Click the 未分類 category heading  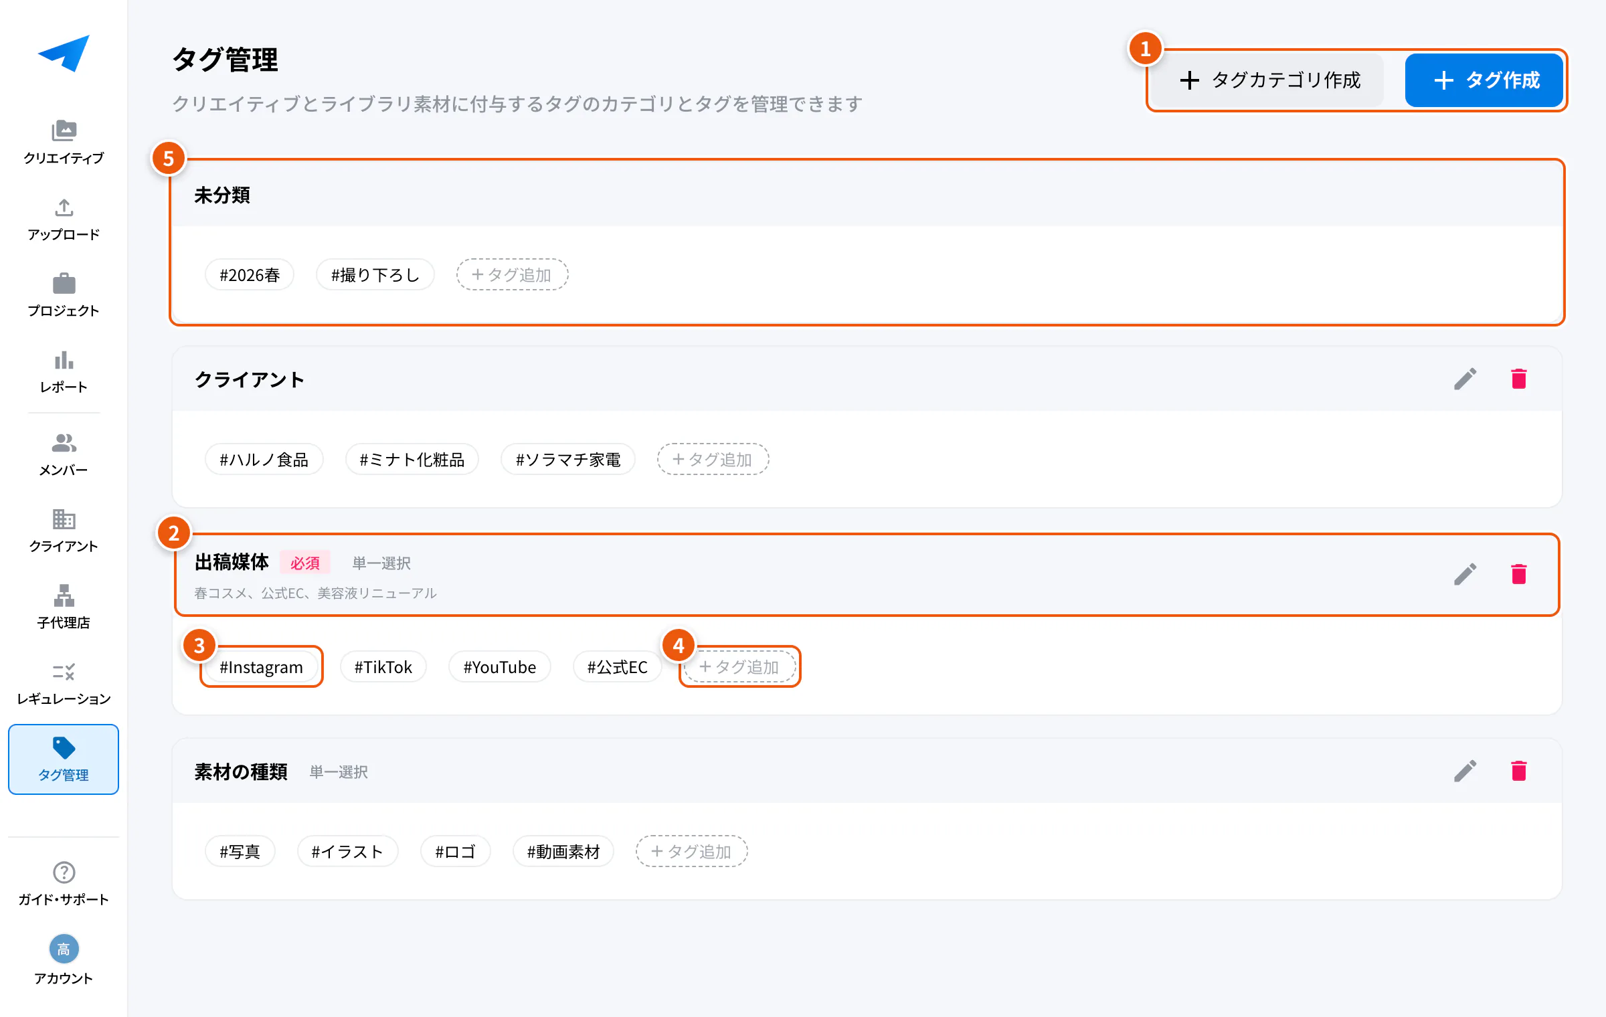coord(222,195)
